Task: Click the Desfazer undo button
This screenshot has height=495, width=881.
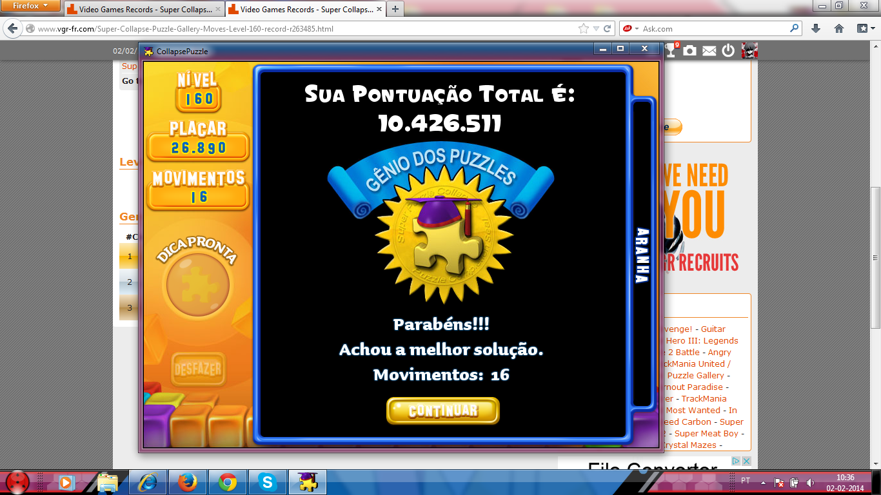Action: (199, 369)
